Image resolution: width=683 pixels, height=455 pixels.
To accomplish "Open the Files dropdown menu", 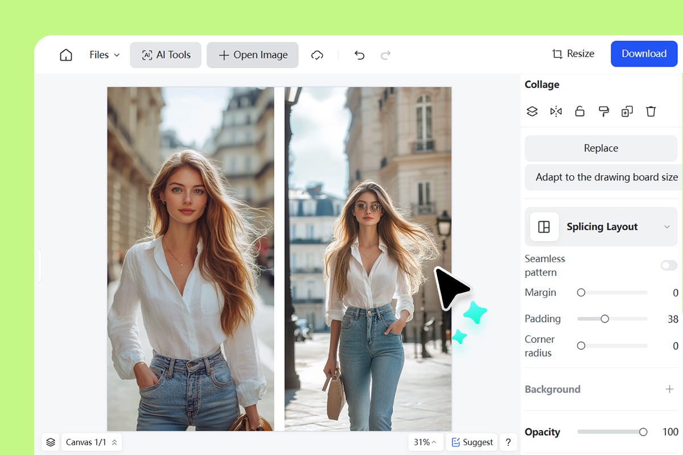I will pyautogui.click(x=104, y=55).
